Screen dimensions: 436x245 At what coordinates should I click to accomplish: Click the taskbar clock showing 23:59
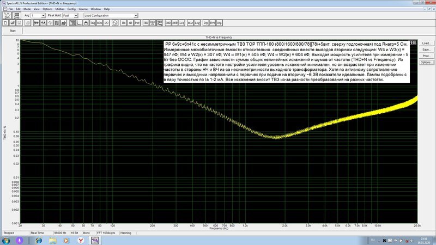tap(424, 241)
